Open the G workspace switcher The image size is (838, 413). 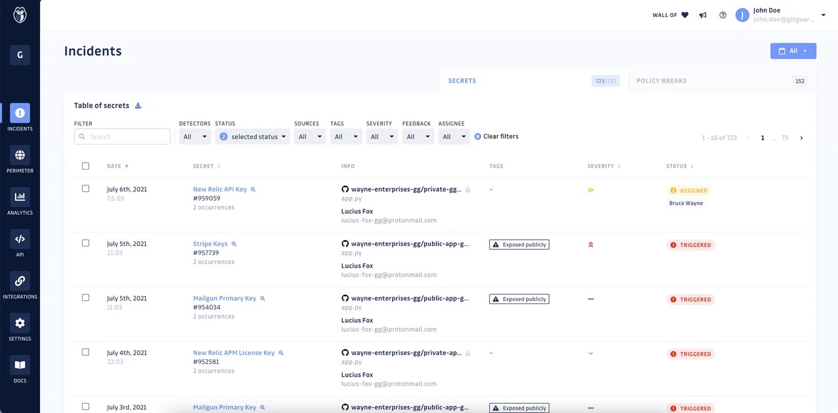coord(20,55)
